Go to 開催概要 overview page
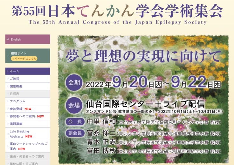234x165 pixels. click(x=16, y=86)
